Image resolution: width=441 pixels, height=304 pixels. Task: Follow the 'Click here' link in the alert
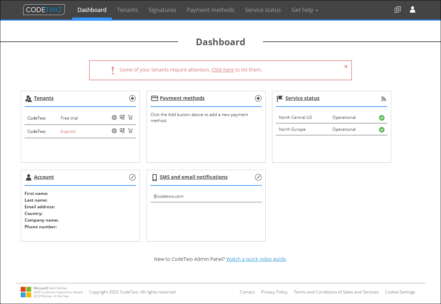pos(223,70)
